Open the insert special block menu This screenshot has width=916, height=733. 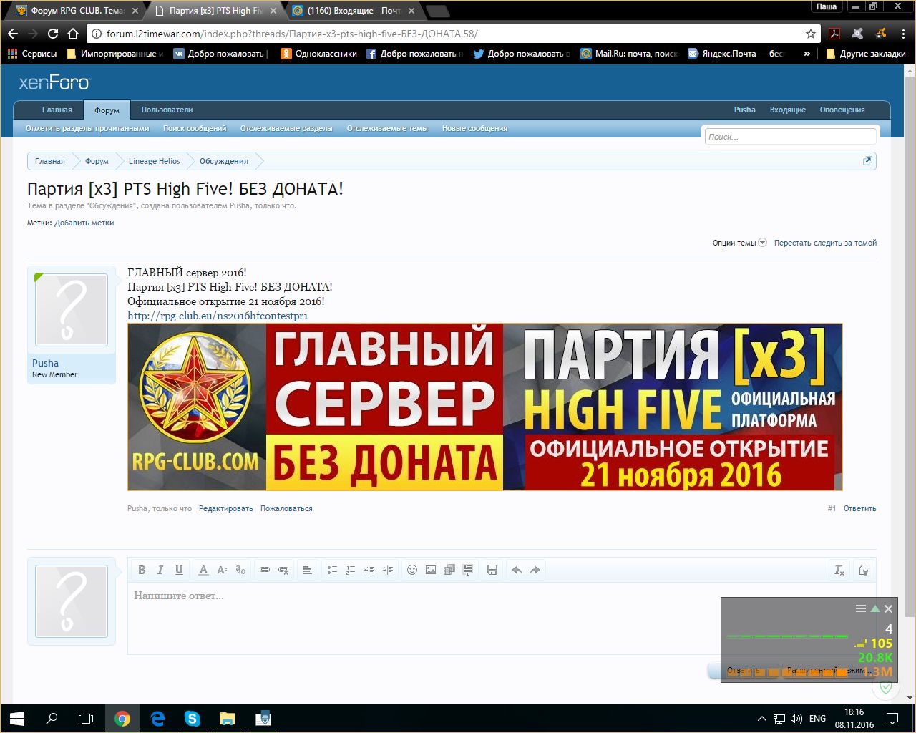pyautogui.click(x=468, y=570)
